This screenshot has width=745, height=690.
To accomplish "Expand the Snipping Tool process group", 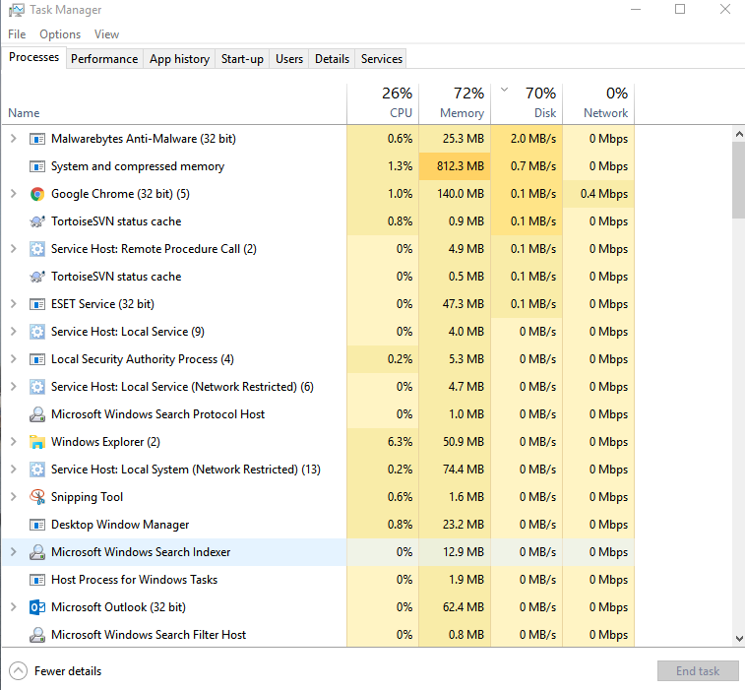I will tap(14, 497).
